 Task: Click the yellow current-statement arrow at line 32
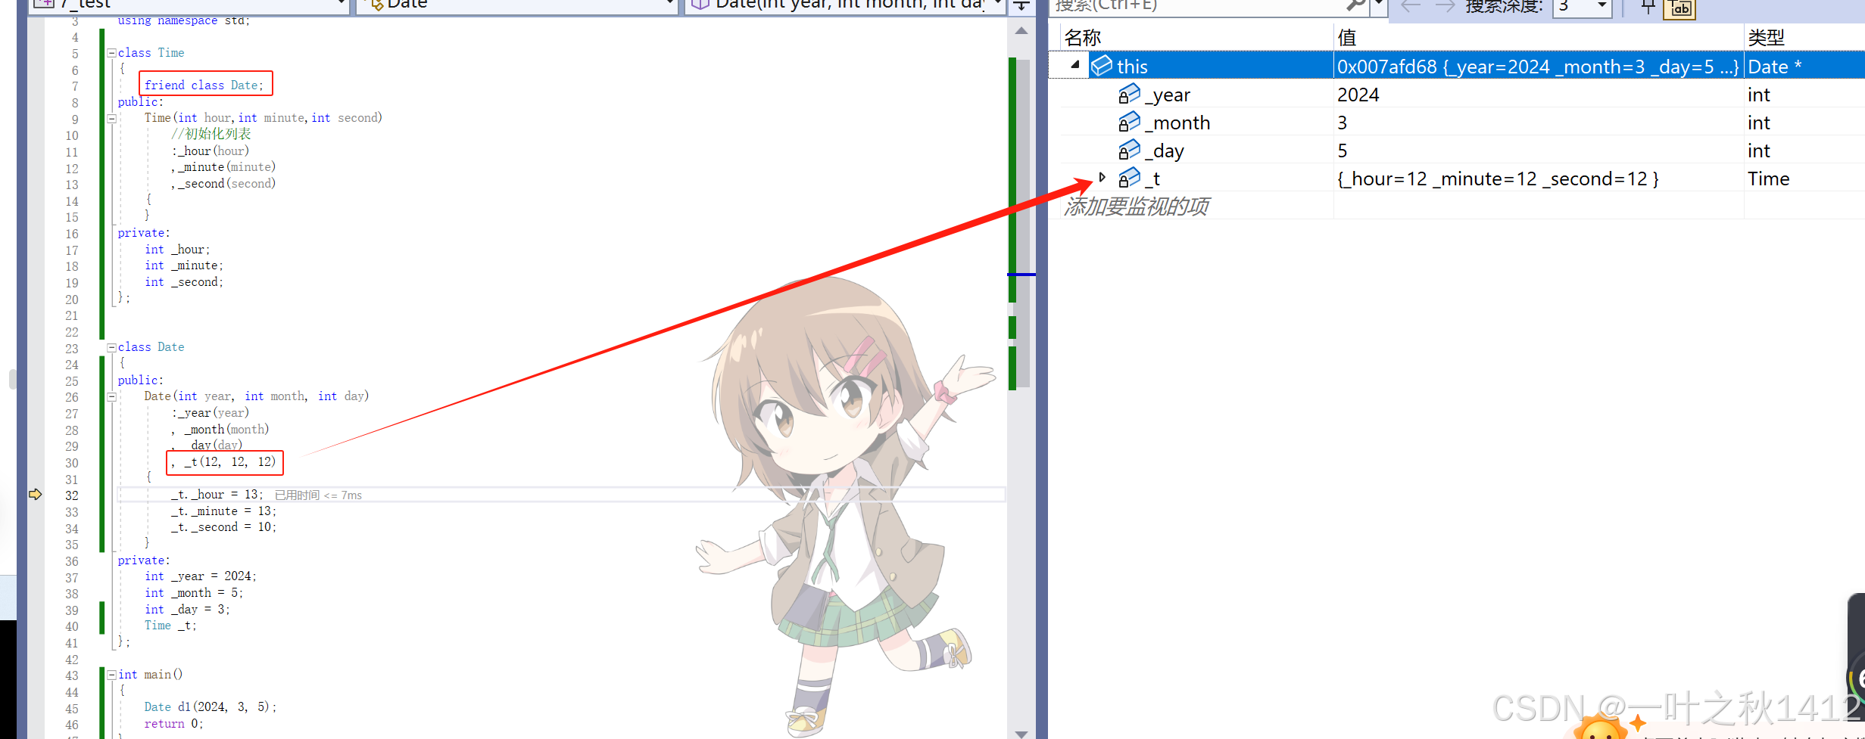point(35,495)
